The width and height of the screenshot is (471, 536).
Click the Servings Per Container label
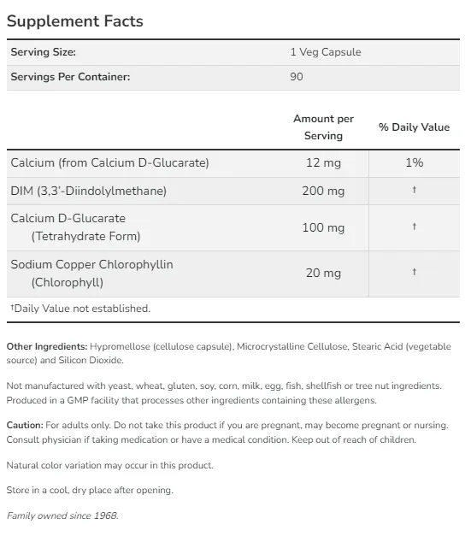tap(70, 77)
